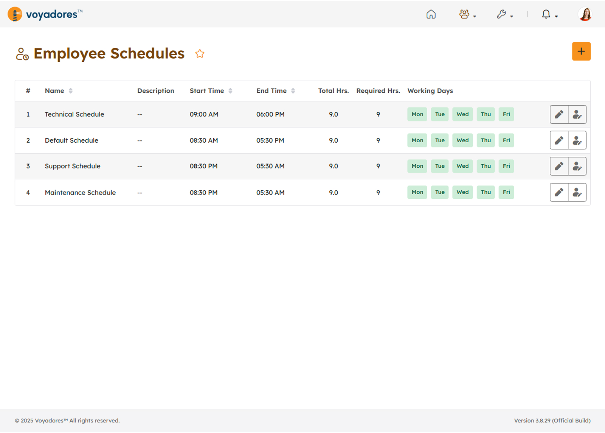Click the Employee Schedules page title

[109, 54]
